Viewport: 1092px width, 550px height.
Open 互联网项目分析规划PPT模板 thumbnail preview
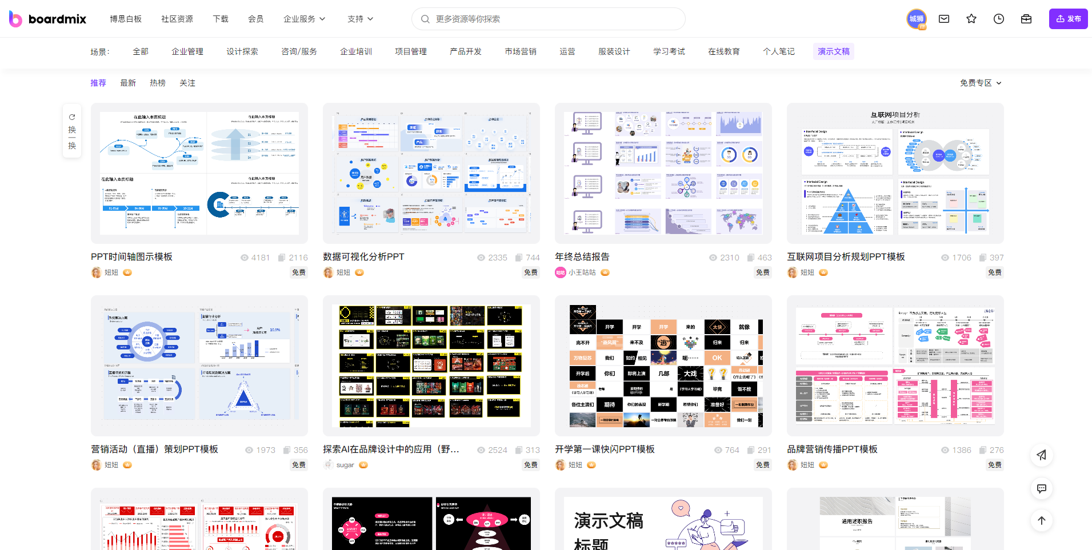(x=895, y=174)
